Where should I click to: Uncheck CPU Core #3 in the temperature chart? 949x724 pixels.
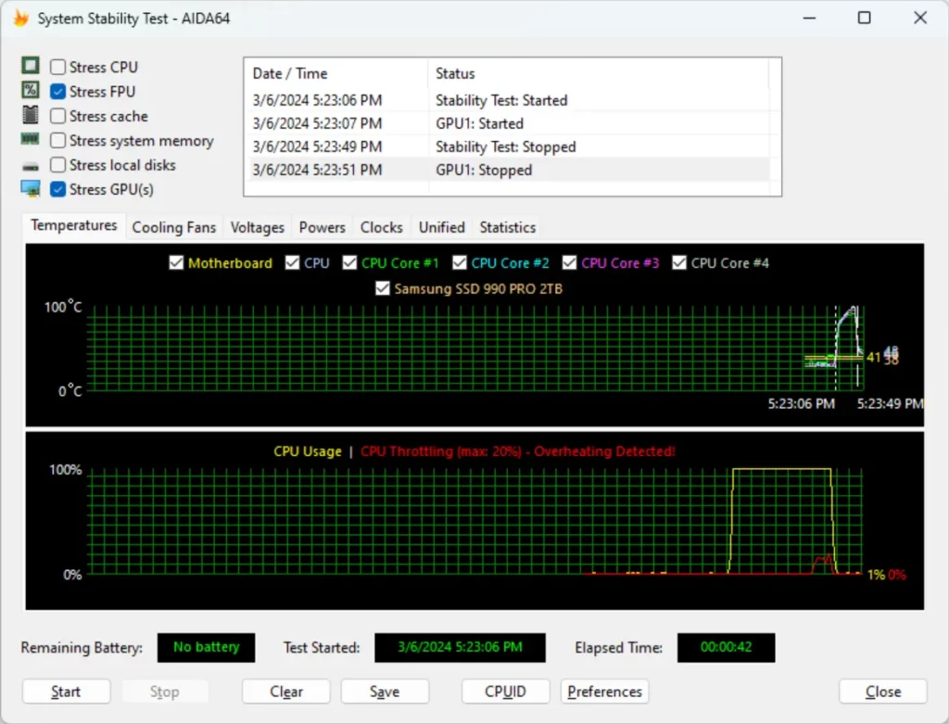(x=569, y=262)
